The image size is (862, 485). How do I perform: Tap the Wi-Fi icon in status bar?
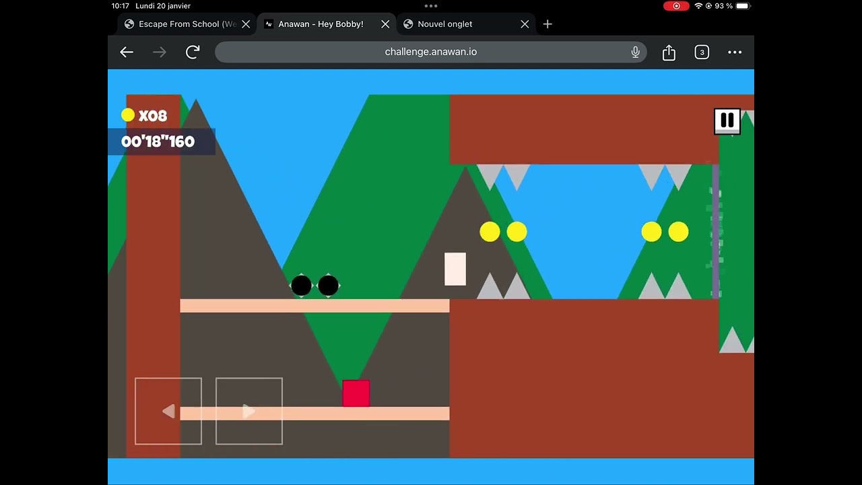tap(698, 6)
